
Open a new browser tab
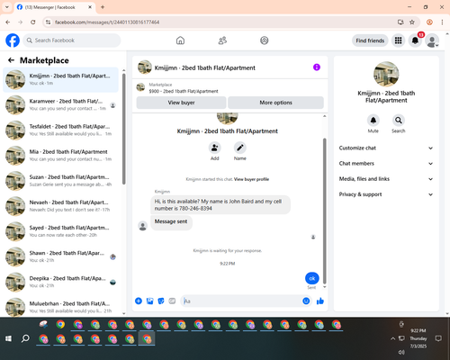(103, 7)
